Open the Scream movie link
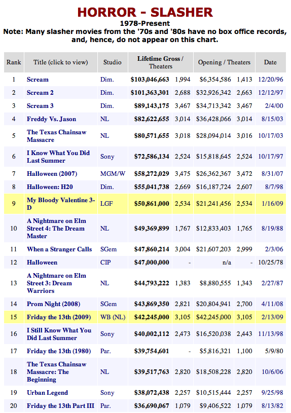 38,80
